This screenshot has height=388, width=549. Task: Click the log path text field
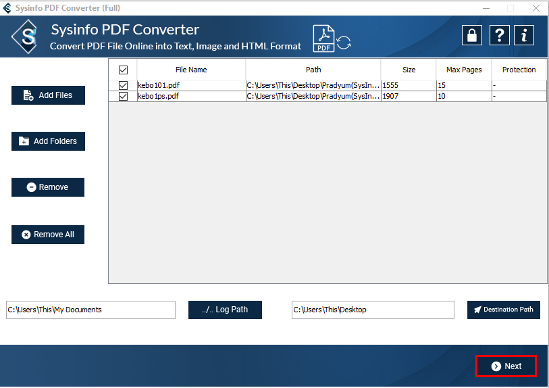[90, 310]
